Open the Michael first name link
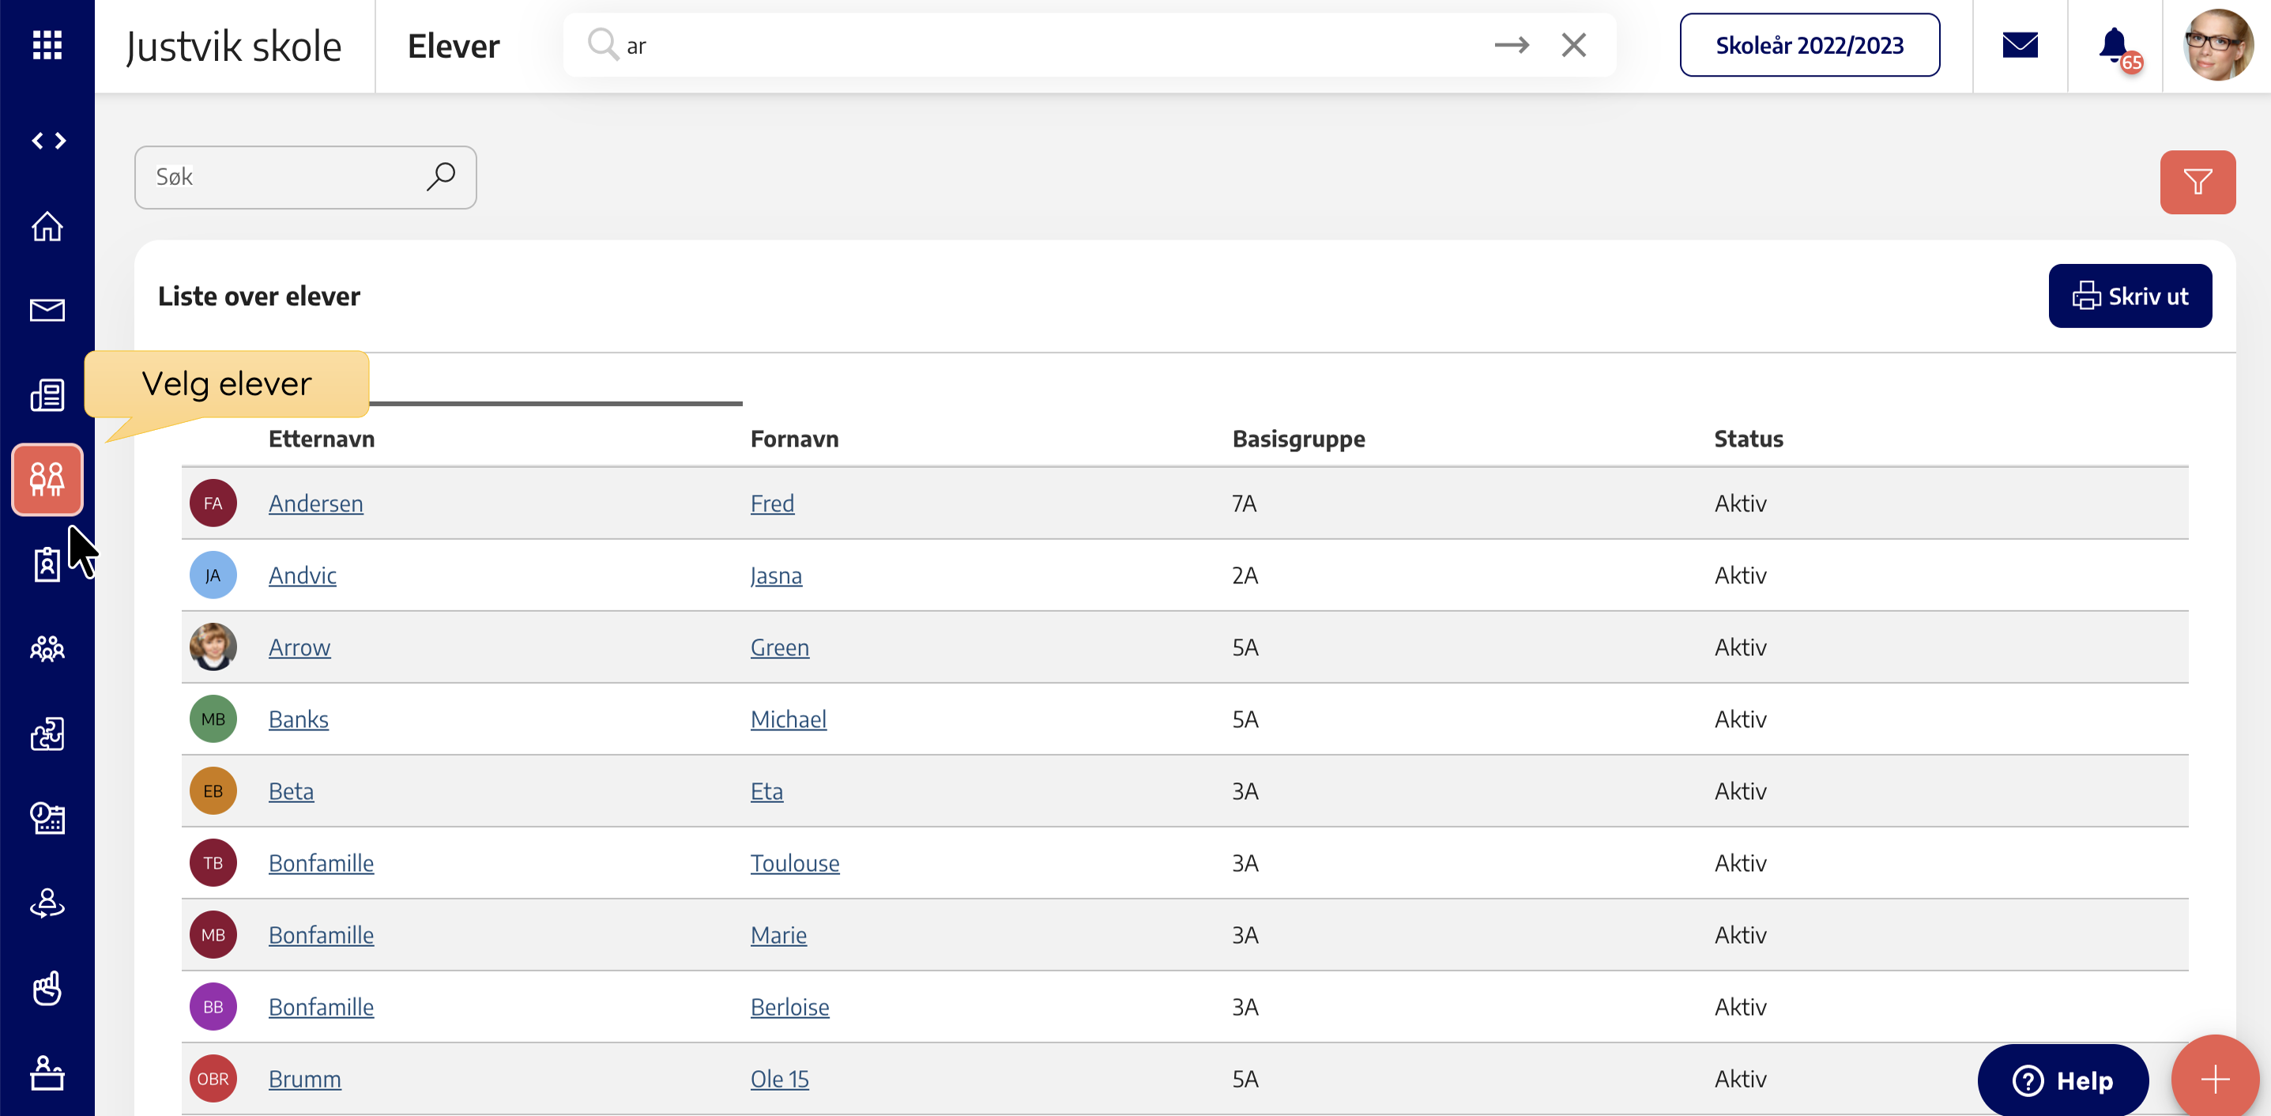 pyautogui.click(x=788, y=719)
